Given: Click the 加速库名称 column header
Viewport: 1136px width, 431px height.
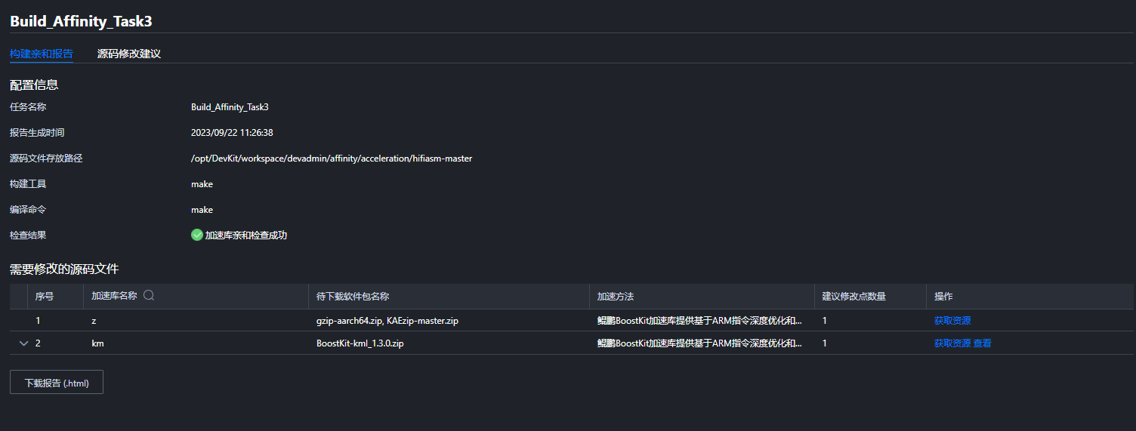Looking at the screenshot, I should (x=114, y=296).
